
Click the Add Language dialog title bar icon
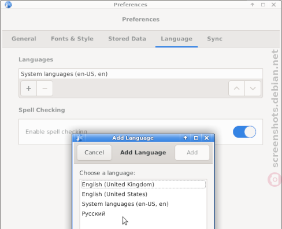pyautogui.click(x=80, y=138)
